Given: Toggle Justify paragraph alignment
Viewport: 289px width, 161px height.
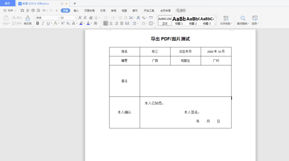Looking at the screenshot, I should (x=122, y=23).
